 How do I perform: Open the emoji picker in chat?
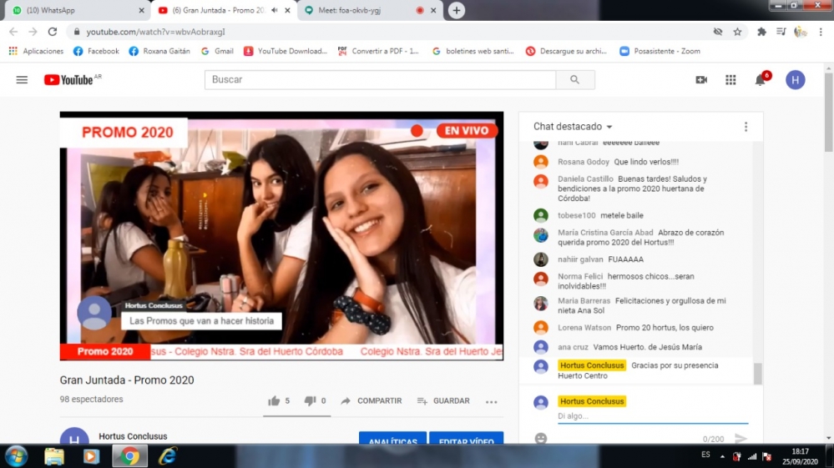541,438
